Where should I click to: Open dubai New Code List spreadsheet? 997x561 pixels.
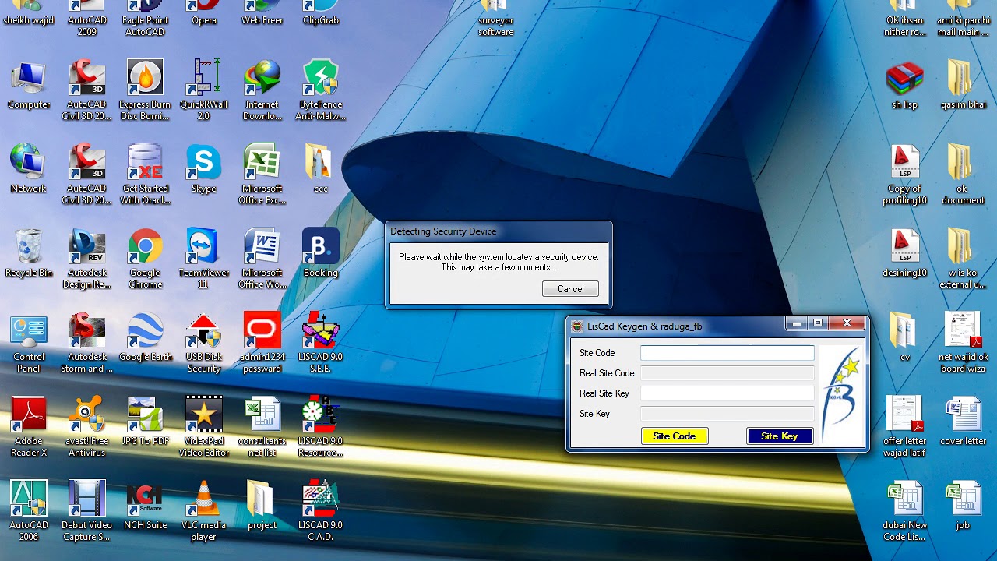[x=904, y=511]
